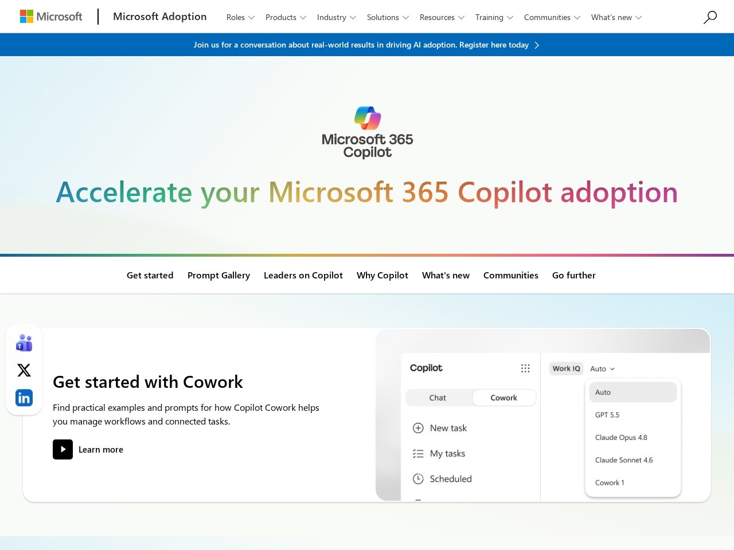Screen dimensions: 734x550
Task: Click the Scheduled clock icon
Action: pos(418,479)
